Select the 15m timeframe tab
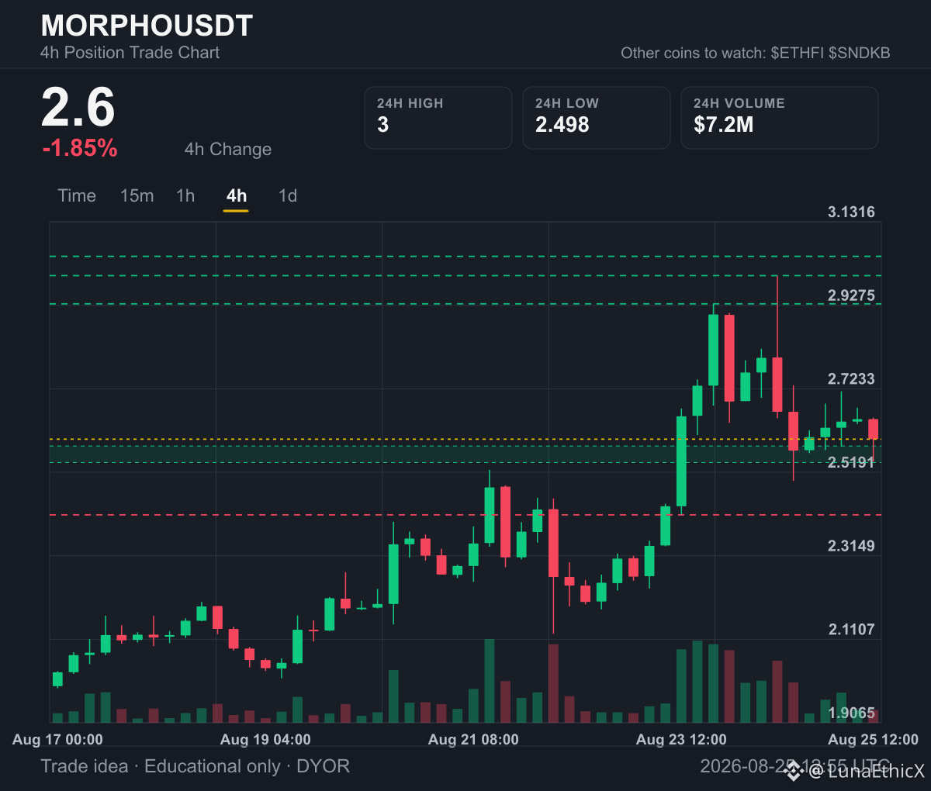The height and width of the screenshot is (791, 931). [137, 195]
